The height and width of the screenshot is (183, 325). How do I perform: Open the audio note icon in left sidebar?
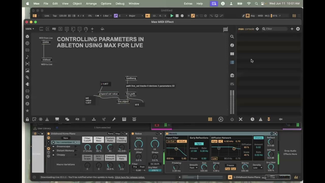[x=27, y=57]
